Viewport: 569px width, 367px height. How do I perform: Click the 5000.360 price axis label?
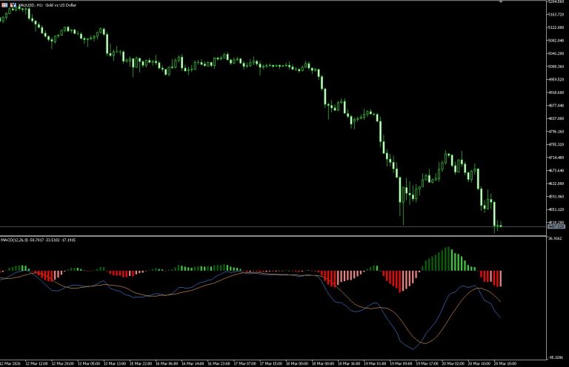[x=556, y=67]
